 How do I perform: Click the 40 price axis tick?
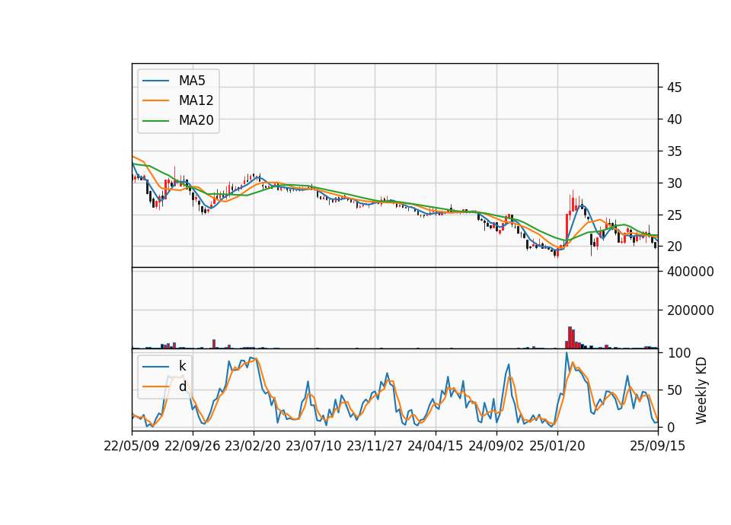674,119
